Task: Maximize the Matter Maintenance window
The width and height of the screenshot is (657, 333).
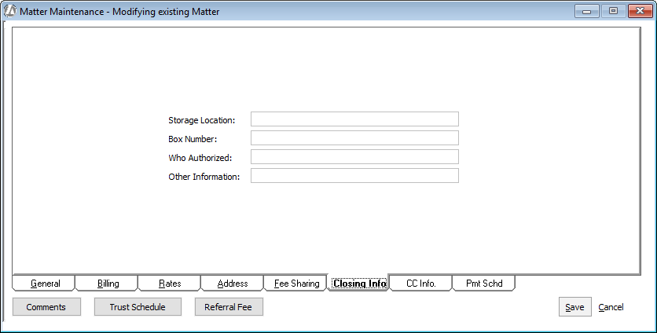Action: (614, 11)
